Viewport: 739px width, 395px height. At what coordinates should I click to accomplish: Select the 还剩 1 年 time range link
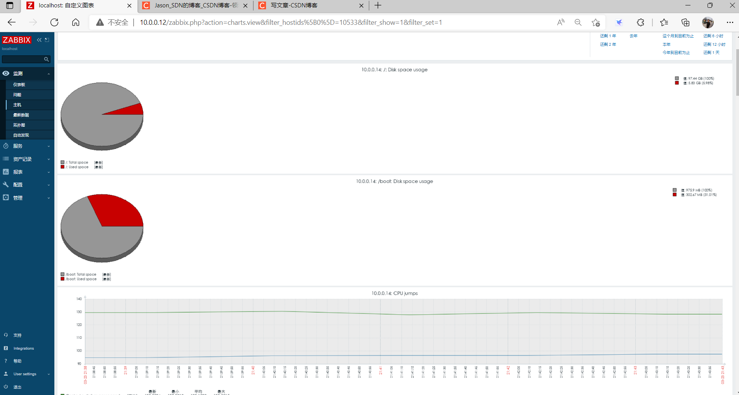(608, 36)
